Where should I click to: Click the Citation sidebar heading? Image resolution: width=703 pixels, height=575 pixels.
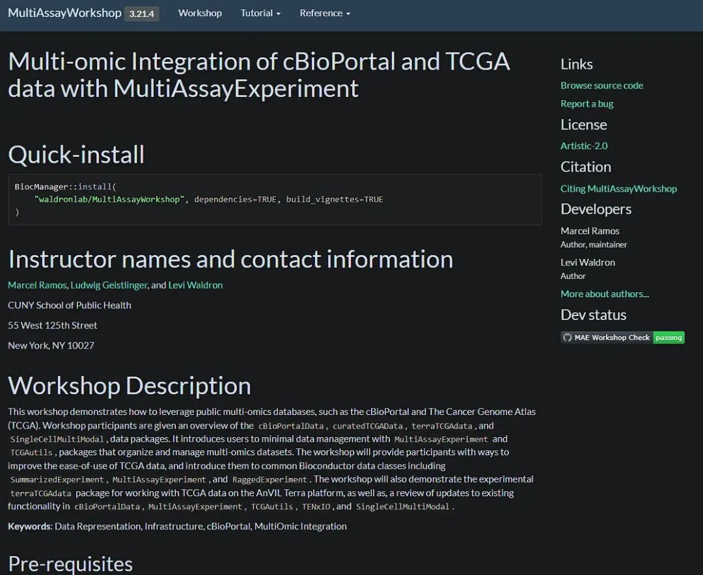coord(586,167)
